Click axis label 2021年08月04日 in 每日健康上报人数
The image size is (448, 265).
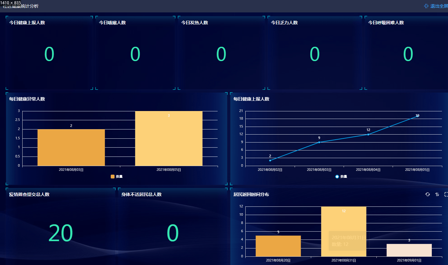pyautogui.click(x=368, y=170)
